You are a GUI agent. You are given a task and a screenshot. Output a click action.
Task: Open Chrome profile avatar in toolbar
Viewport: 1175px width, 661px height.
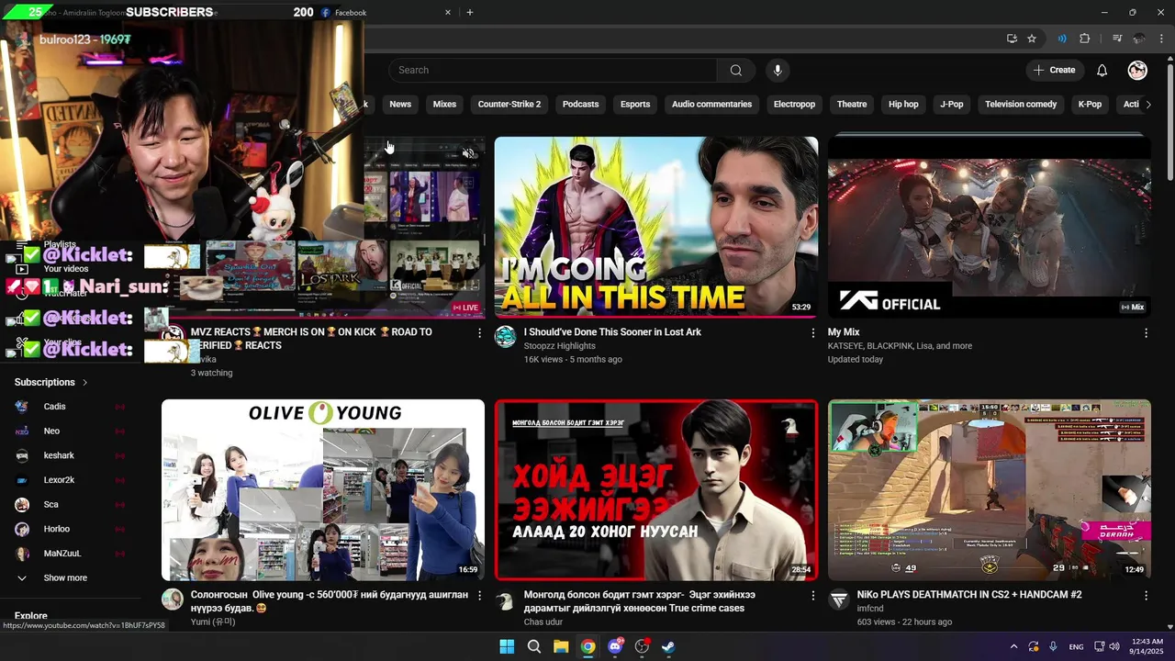[1139, 39]
